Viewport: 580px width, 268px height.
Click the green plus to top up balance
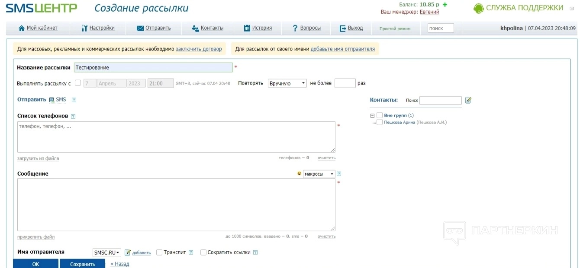pos(445,5)
